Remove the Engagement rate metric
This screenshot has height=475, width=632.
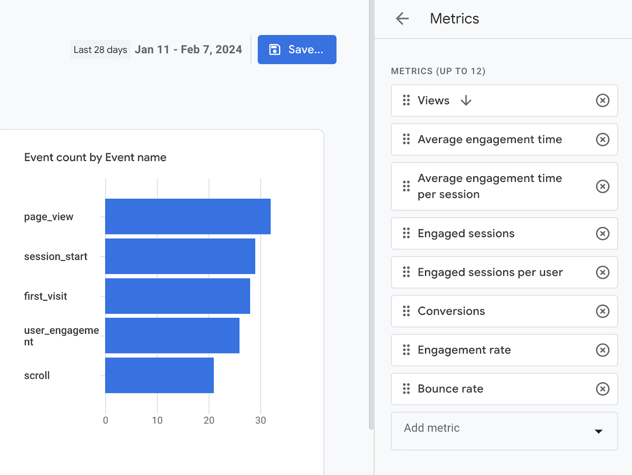[x=602, y=350]
